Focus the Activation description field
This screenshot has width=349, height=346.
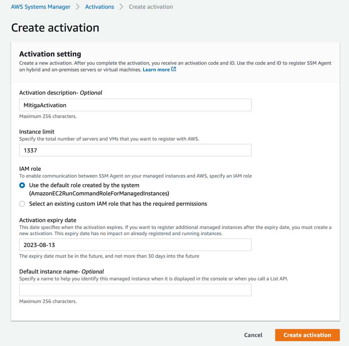pyautogui.click(x=135, y=105)
